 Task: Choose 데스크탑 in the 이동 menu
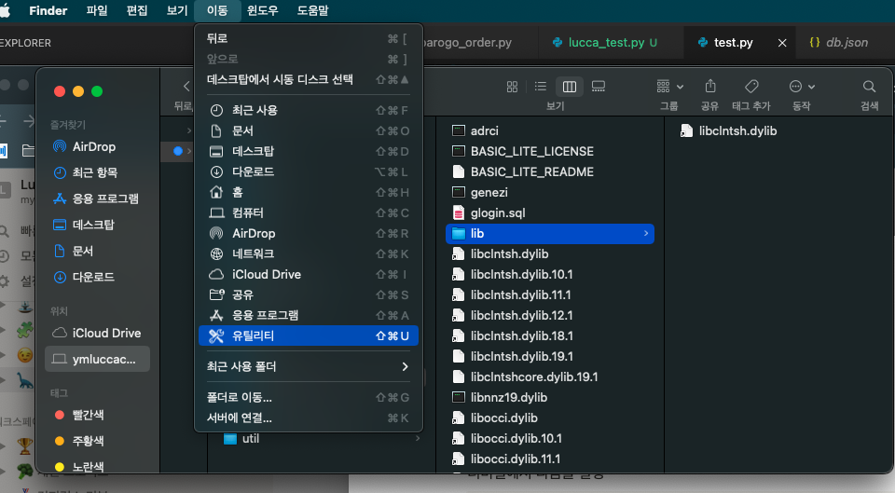pos(309,151)
